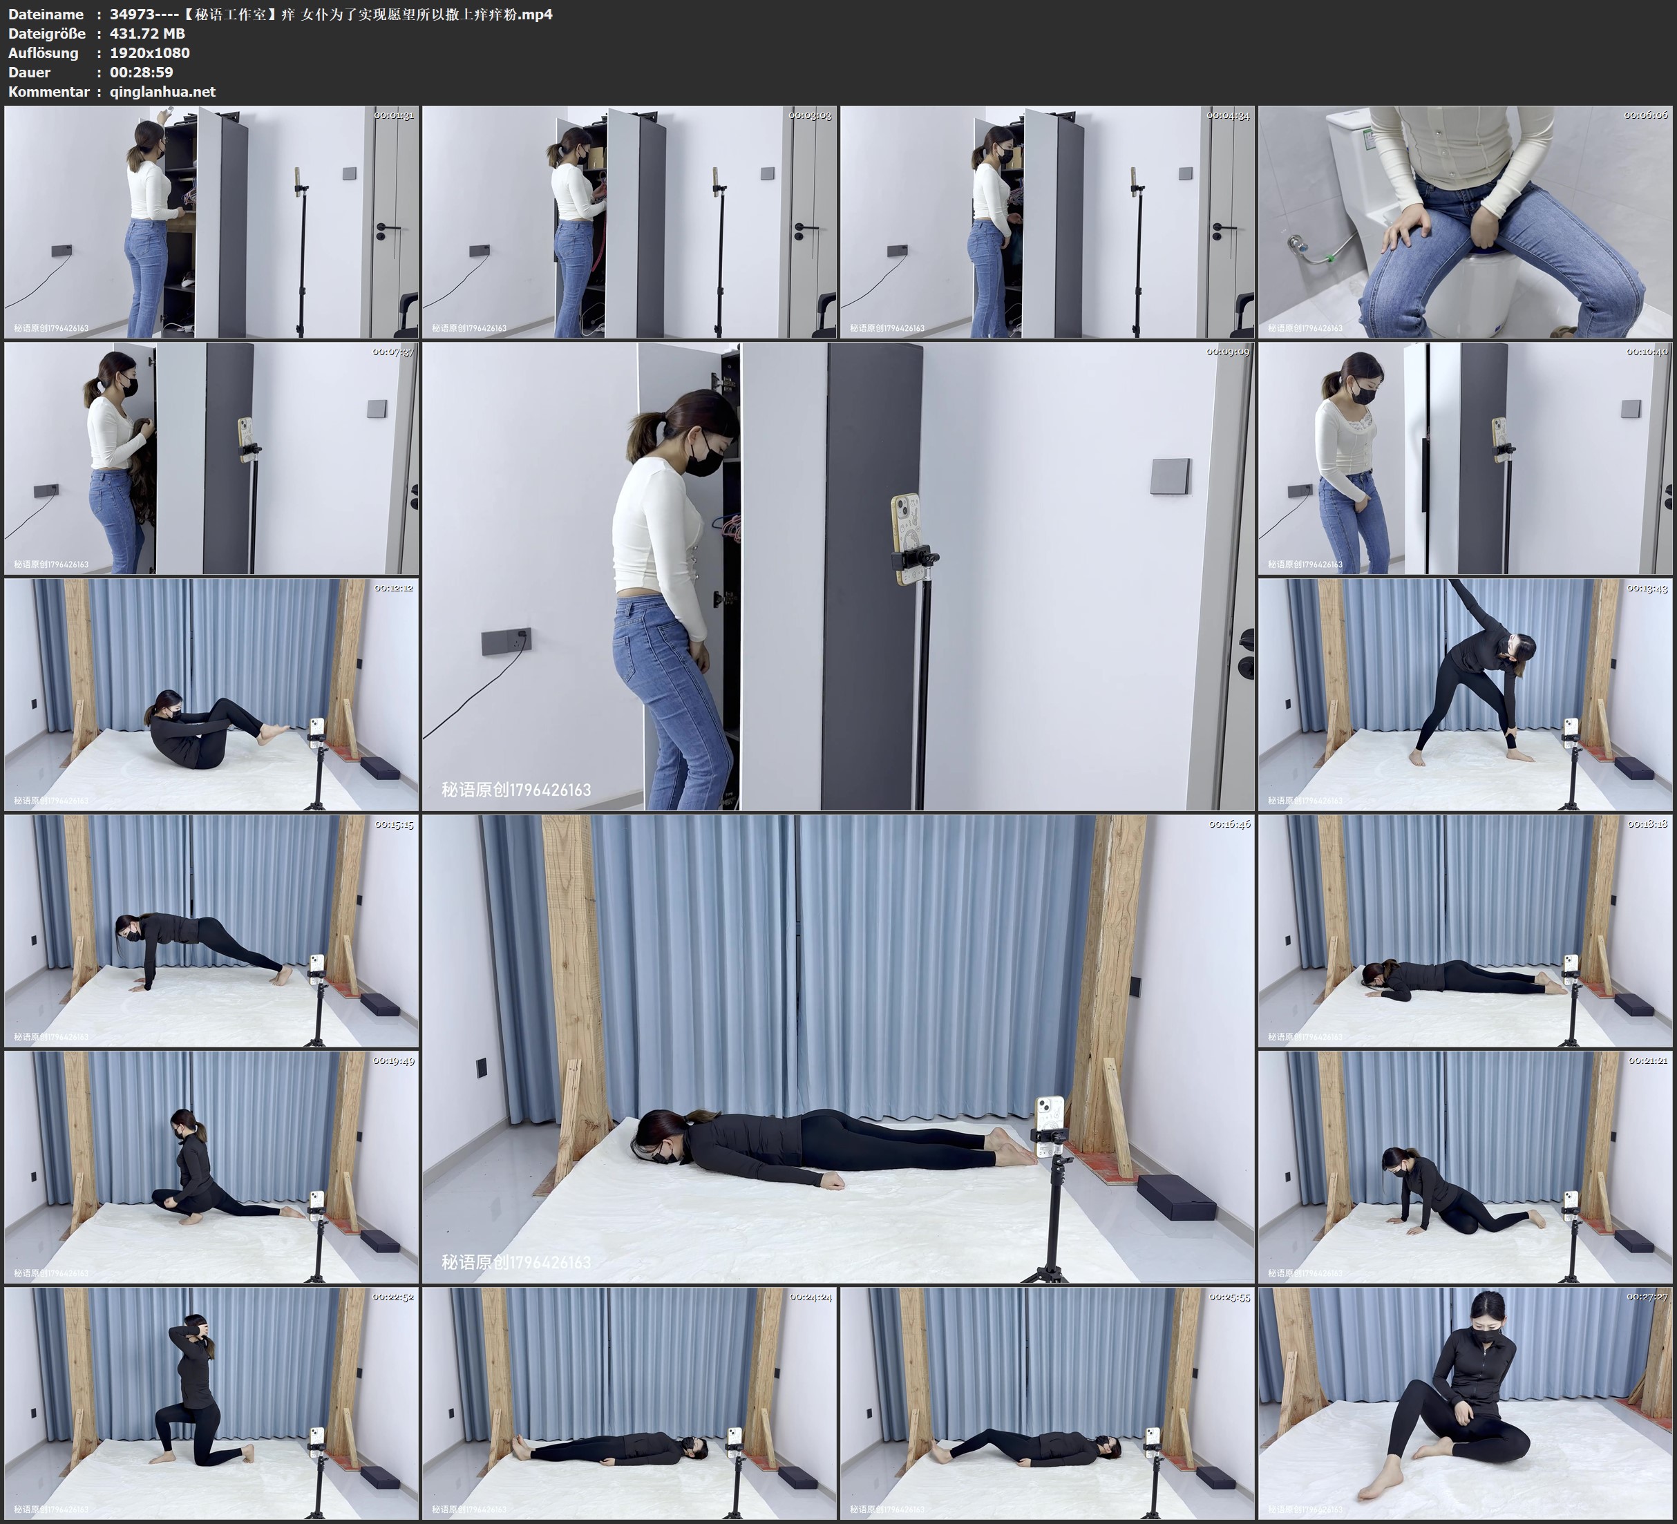1677x1524 pixels.
Task: Select the kneeling frame at 00:22:52
Action: pos(211,1402)
